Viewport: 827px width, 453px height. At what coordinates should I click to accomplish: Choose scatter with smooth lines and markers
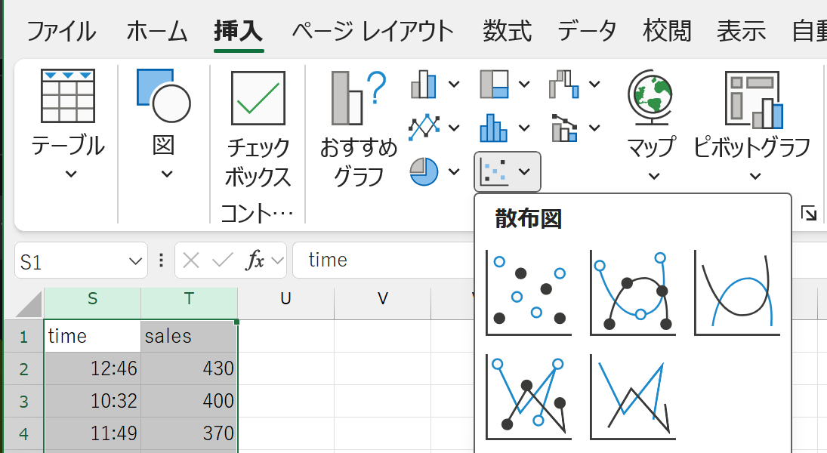pos(633,293)
